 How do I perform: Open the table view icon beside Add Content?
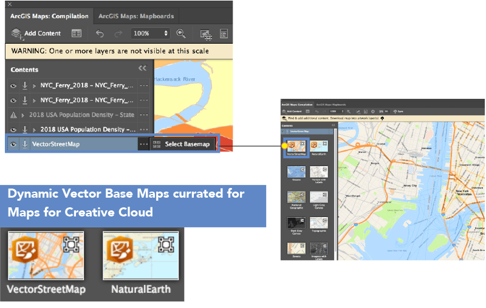[77, 33]
